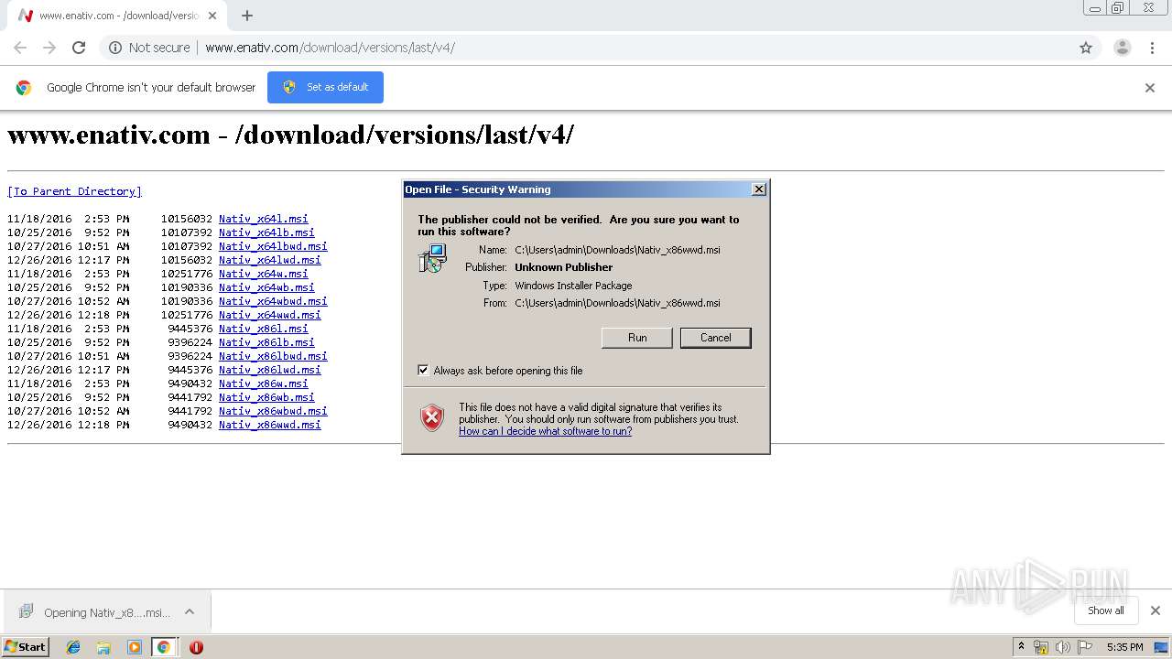Select the www.enativ.com tab
The width and height of the screenshot is (1172, 659).
[117, 16]
